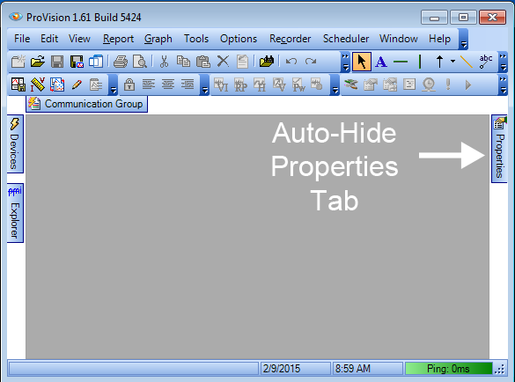Click the Undo arrow icon
The width and height of the screenshot is (515, 382).
(291, 62)
